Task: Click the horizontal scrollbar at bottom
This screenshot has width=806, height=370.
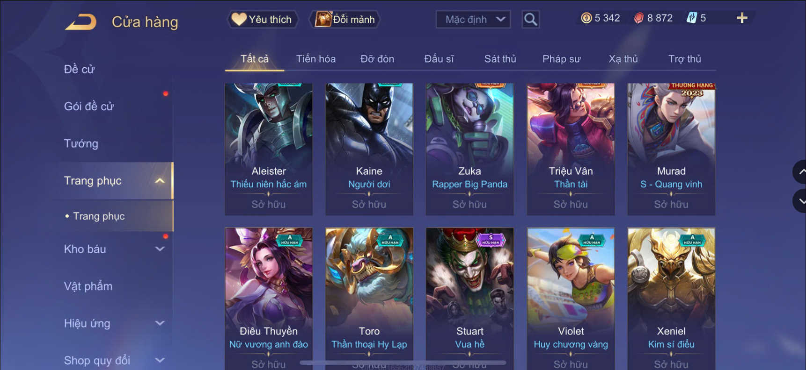Action: [x=403, y=363]
